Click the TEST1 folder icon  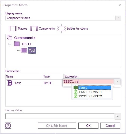(17, 44)
